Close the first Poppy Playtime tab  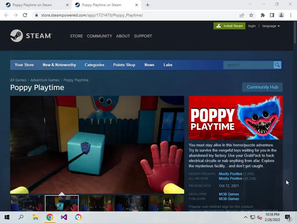coord(67,5)
